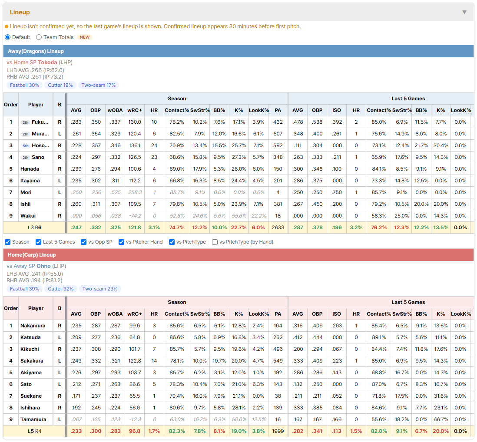Viewport: 477px width, 442px height.
Task: Click the Cutter 32% pitch tag
Action: [60, 289]
